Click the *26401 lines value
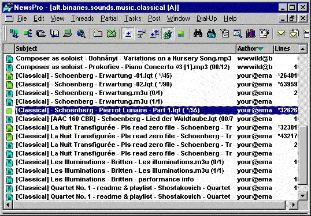The width and height of the screenshot is (311, 216). pos(288,76)
